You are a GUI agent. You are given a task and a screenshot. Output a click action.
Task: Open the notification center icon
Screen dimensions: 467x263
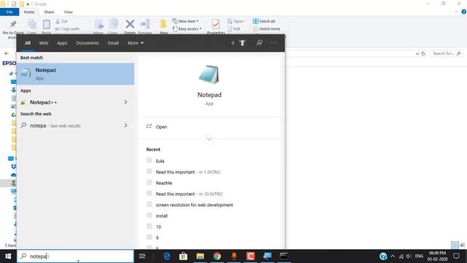click(x=456, y=256)
